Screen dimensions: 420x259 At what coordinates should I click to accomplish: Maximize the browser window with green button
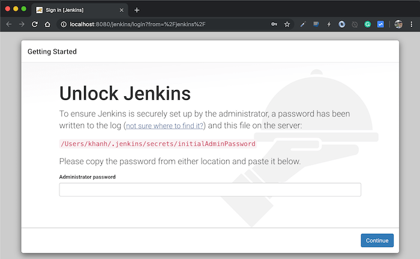(x=23, y=9)
